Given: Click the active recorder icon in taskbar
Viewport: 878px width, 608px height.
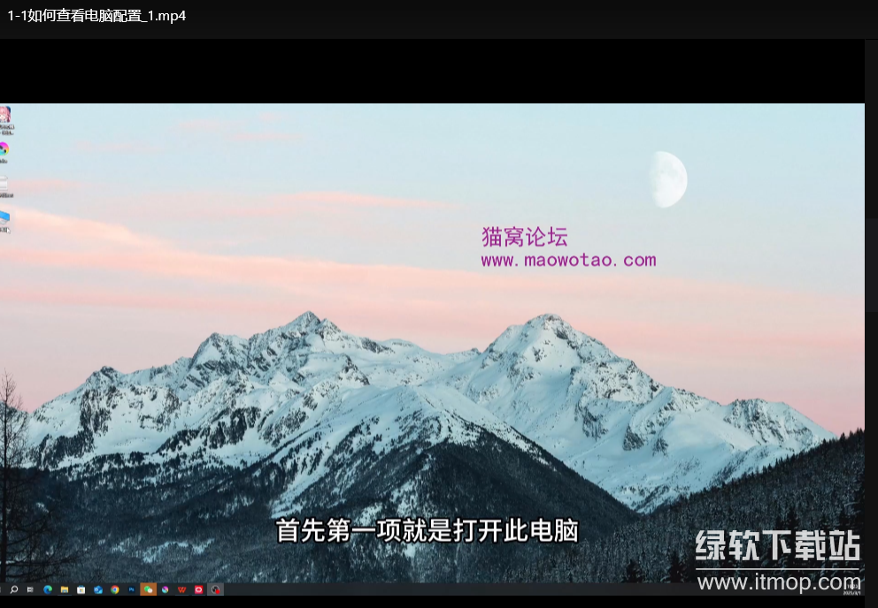Looking at the screenshot, I should 216,589.
